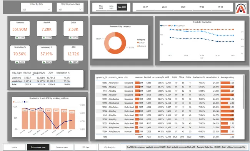Select July, 2022 month slicer
The width and height of the screenshot is (250, 151).
122,7
